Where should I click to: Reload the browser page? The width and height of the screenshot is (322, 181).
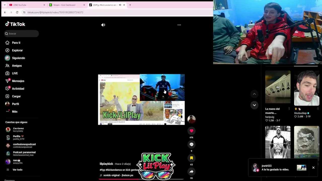click(x=17, y=12)
